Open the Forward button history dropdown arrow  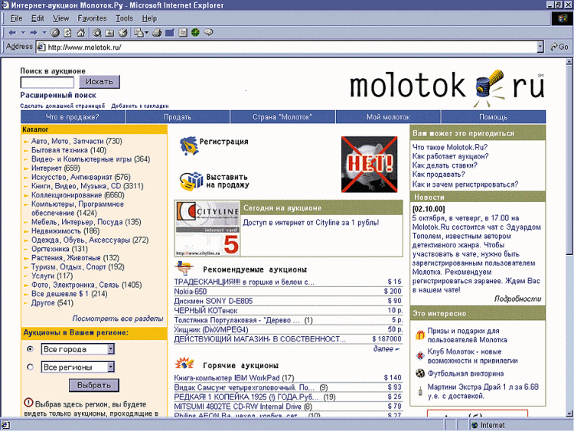point(44,33)
